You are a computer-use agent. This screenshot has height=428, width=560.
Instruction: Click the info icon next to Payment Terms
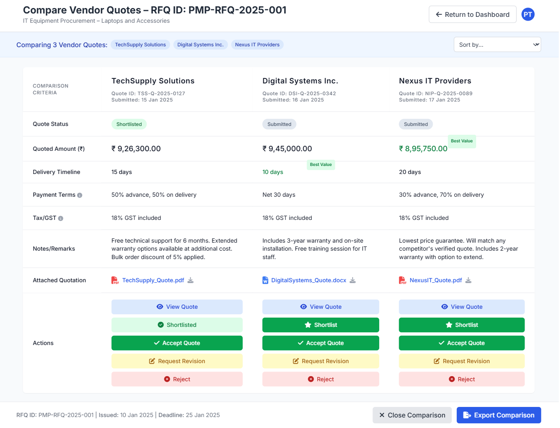click(80, 195)
